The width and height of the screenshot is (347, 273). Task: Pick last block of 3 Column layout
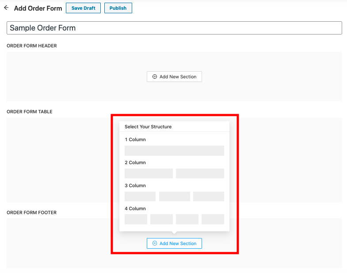pos(209,196)
